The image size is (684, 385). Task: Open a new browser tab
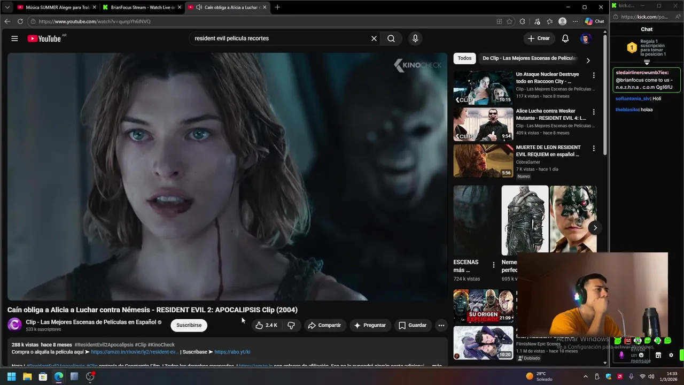pyautogui.click(x=277, y=7)
